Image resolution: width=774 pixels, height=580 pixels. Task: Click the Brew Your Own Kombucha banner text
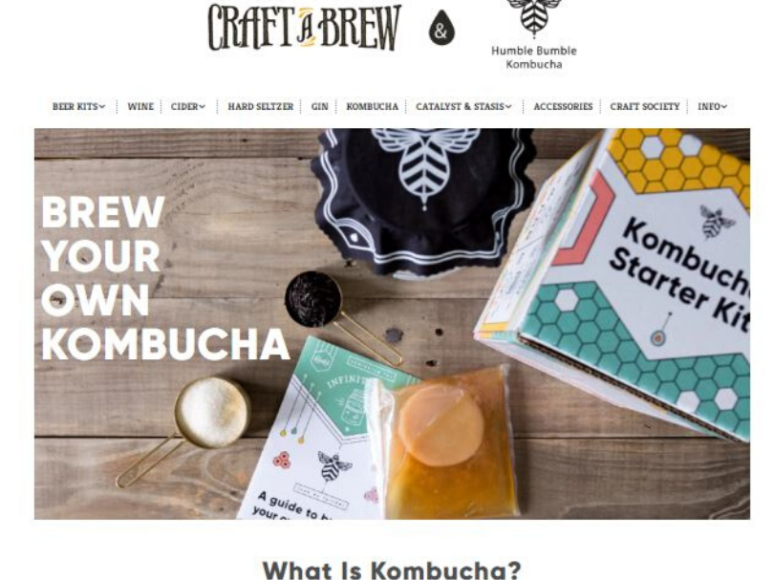164,278
